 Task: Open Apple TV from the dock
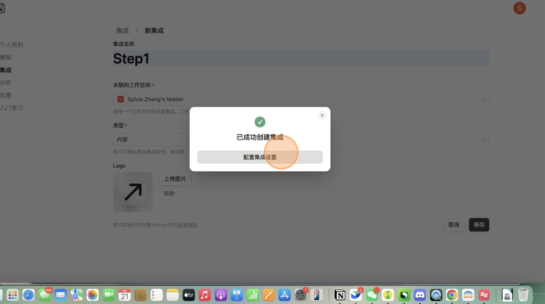point(188,295)
